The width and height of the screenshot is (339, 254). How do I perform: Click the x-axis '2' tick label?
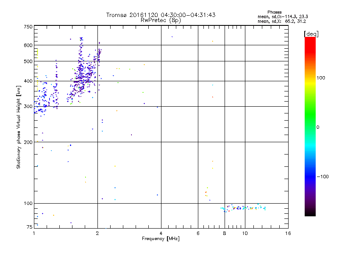point(97,233)
